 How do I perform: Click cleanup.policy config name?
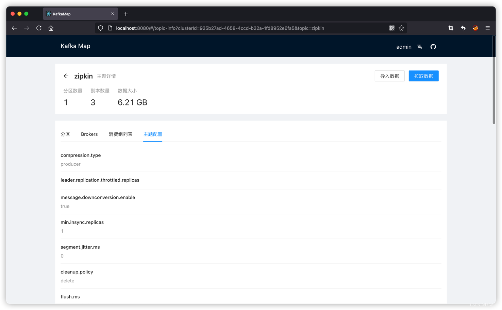coord(77,272)
